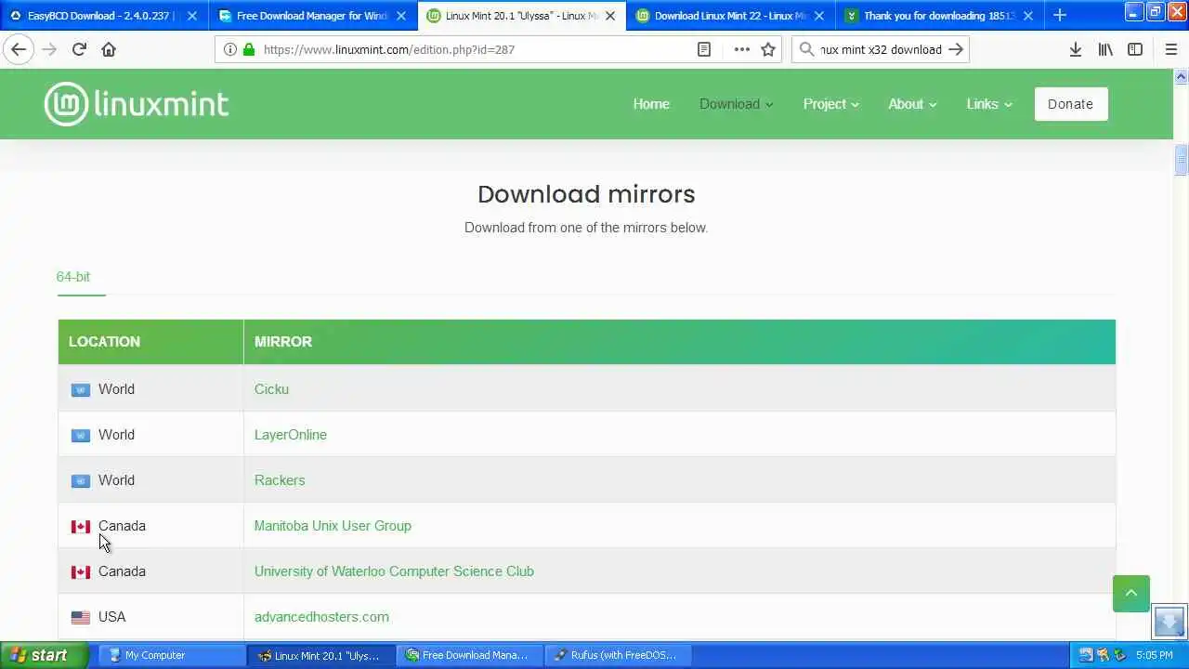Click the vertical scrollbar thumb

click(1181, 160)
